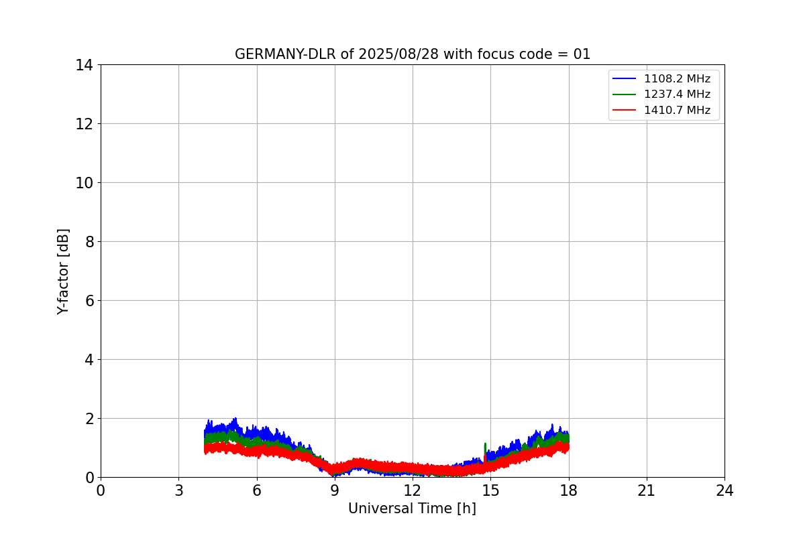Click the plot title 'GERMANY-DLR of 2025/08/28'
This screenshot has width=805, height=536.
tap(413, 54)
